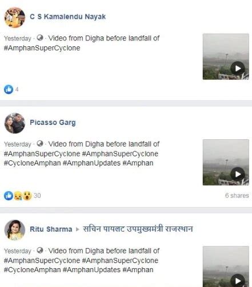Open Picasso Garg's profile picture
252x287 pixels.
pyautogui.click(x=15, y=123)
